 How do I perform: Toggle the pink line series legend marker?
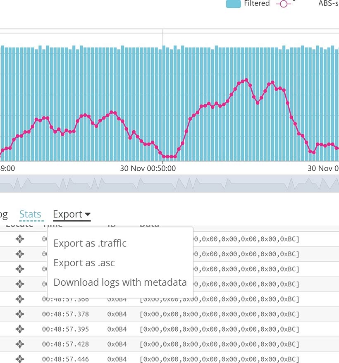click(284, 4)
